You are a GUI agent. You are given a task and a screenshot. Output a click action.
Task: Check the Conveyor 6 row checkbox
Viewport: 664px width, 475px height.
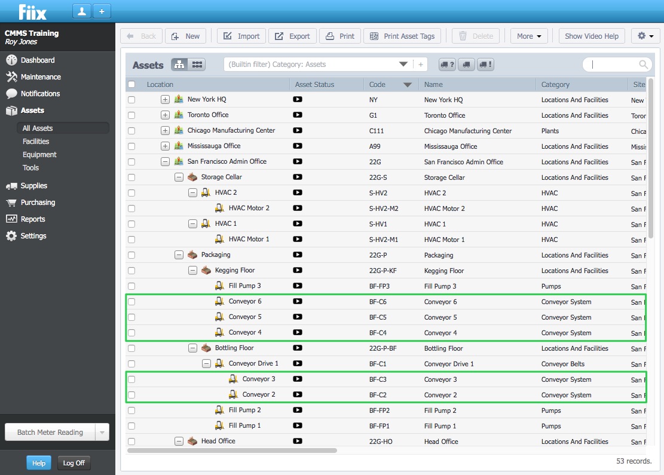pyautogui.click(x=131, y=301)
